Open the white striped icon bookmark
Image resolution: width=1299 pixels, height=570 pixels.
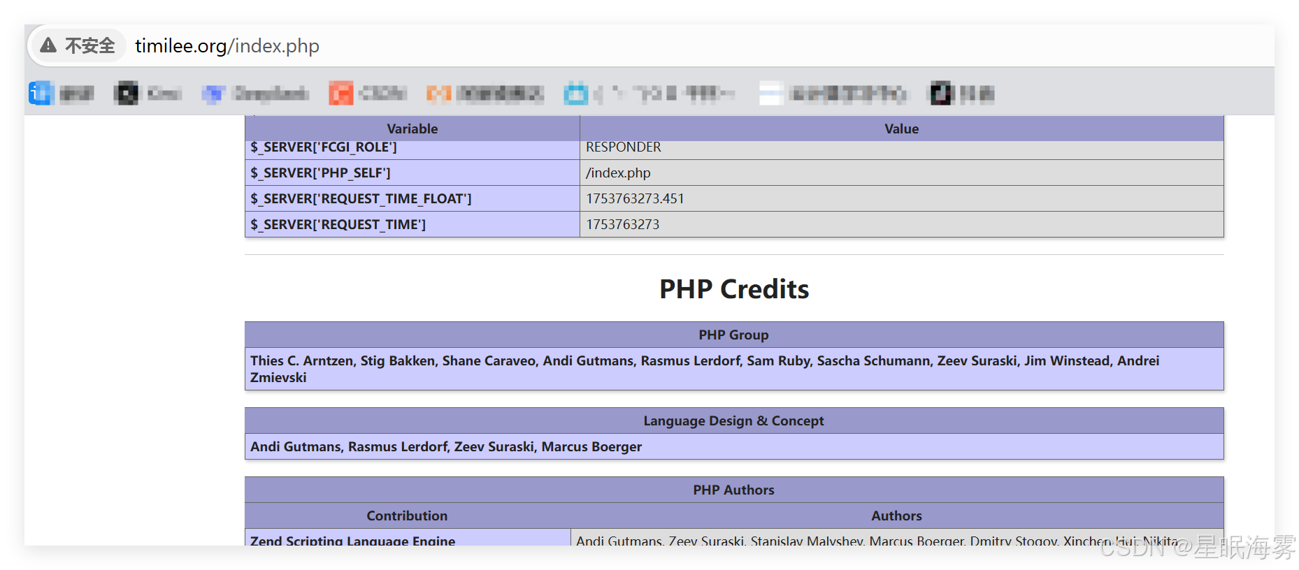coord(771,93)
